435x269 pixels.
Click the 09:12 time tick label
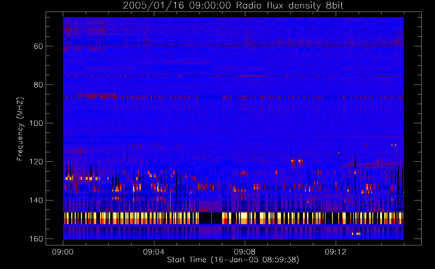(x=336, y=252)
